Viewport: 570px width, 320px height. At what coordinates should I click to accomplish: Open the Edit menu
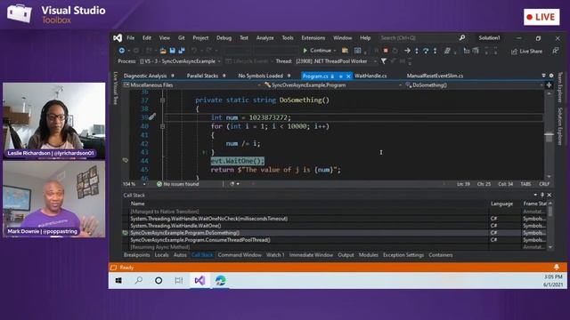(146, 37)
